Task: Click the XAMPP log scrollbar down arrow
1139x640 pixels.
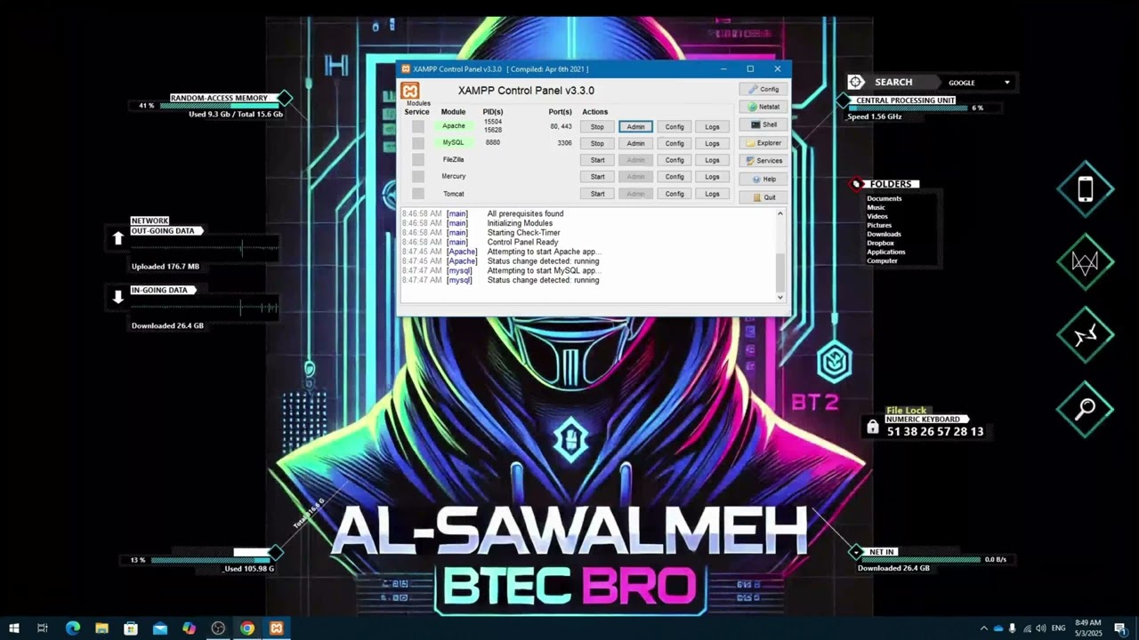Action: pyautogui.click(x=780, y=297)
